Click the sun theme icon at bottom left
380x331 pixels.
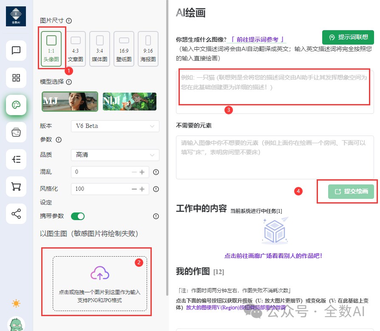click(x=16, y=304)
